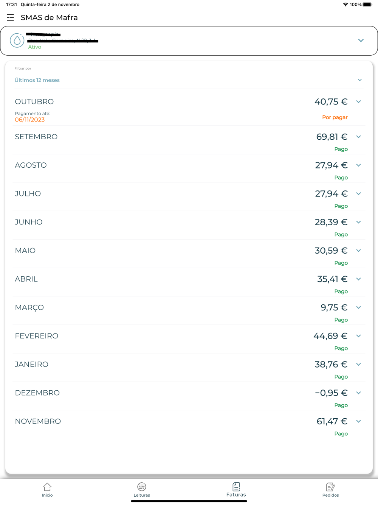Select the FEVEREIRO invoice row
This screenshot has width=378, height=505.
pyautogui.click(x=37, y=336)
